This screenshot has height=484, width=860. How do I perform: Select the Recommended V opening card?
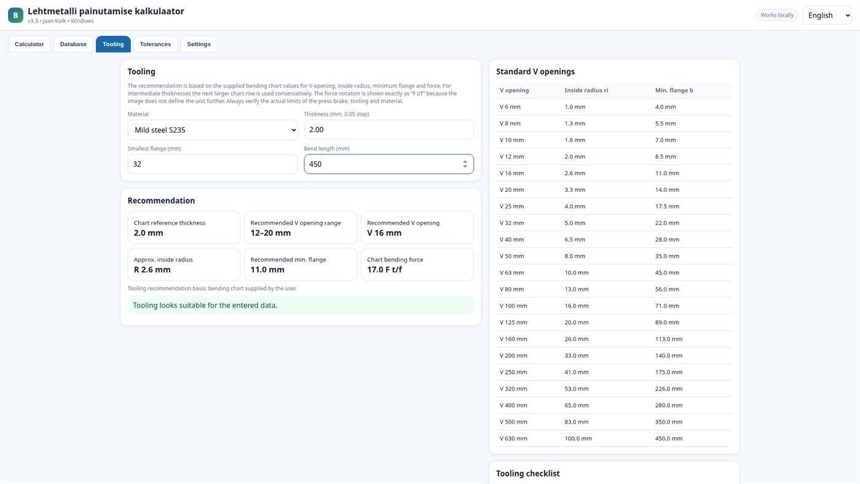417,228
